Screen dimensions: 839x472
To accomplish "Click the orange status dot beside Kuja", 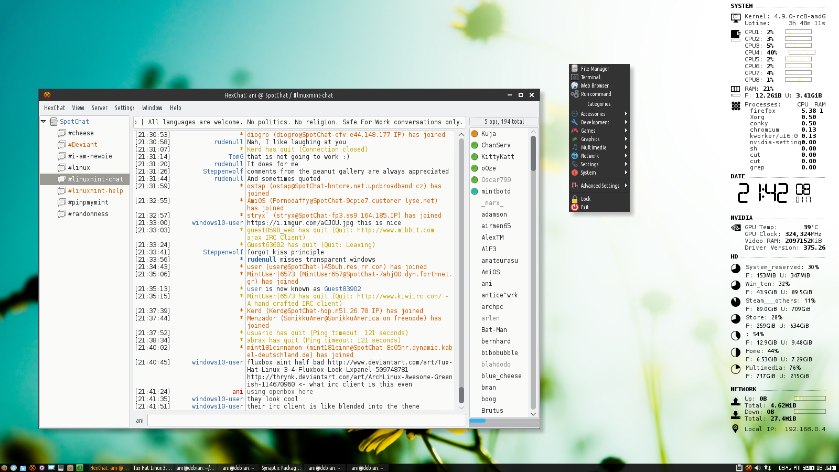I will 475,134.
